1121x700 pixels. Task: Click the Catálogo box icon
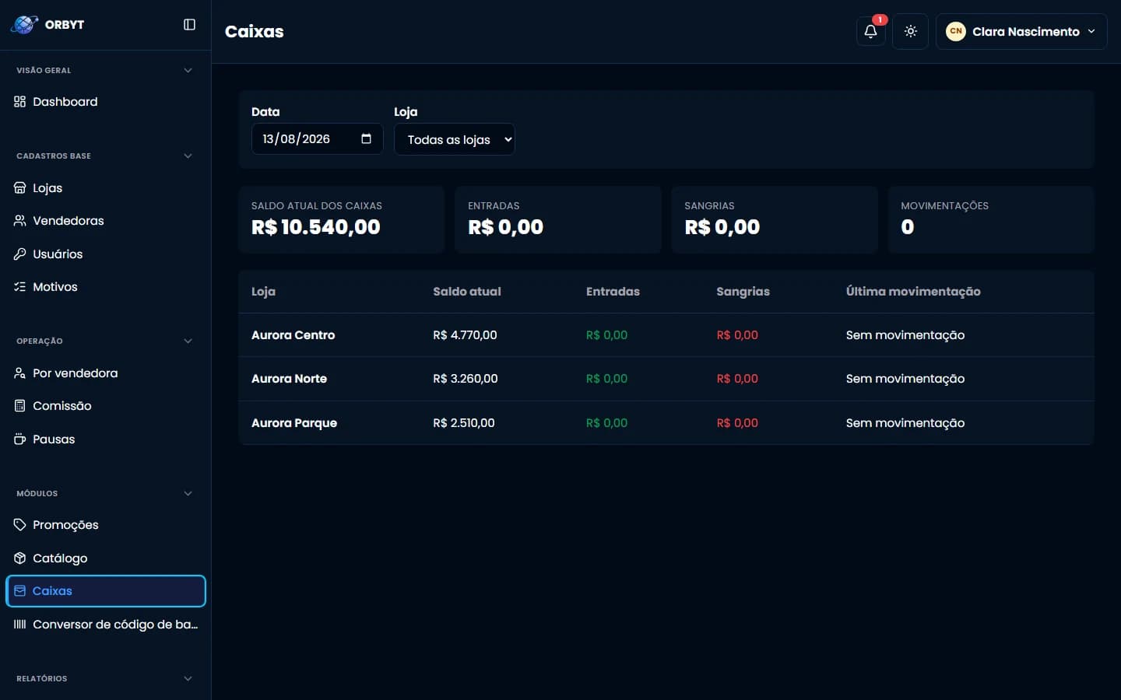(x=20, y=558)
